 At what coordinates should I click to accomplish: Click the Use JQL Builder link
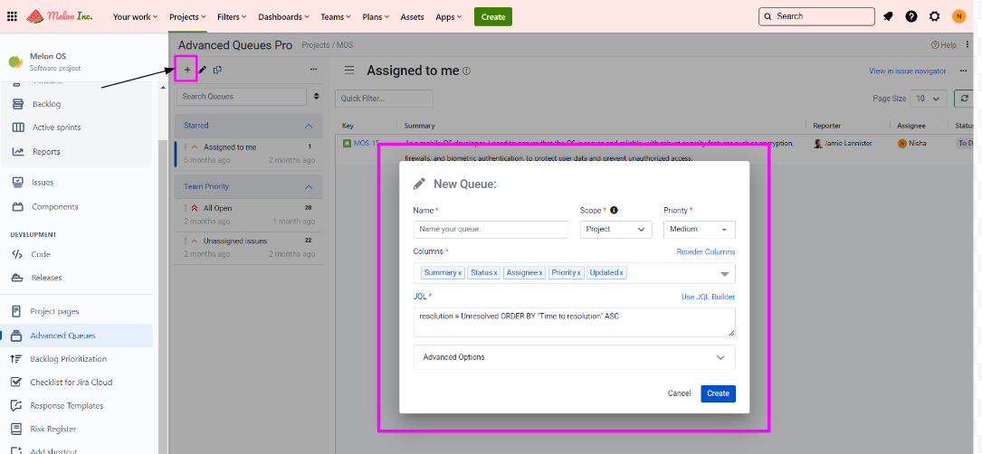pos(708,297)
